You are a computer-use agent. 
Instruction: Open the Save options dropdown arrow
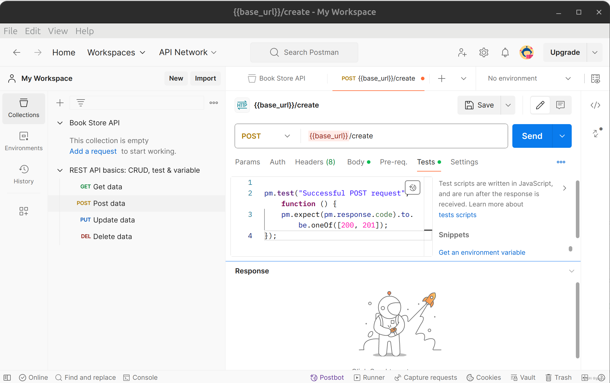click(x=508, y=105)
